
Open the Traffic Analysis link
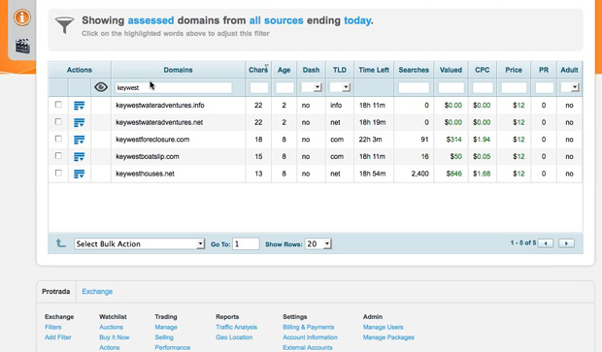click(237, 327)
